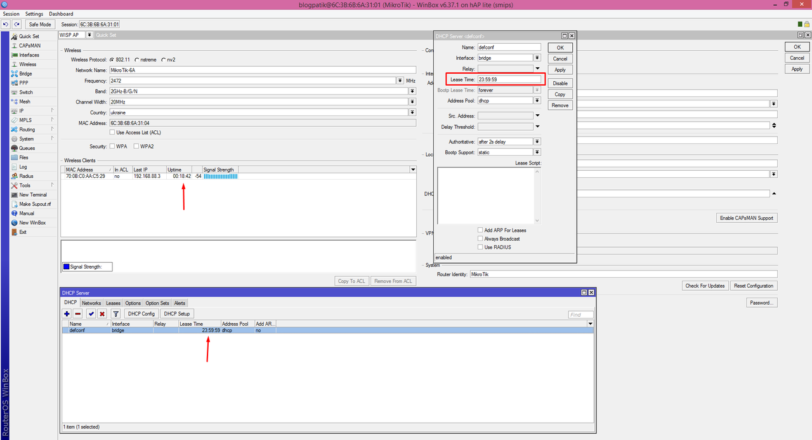Click the Undo arrow in the toolbar
Viewport: 812px width, 440px height.
[6, 24]
